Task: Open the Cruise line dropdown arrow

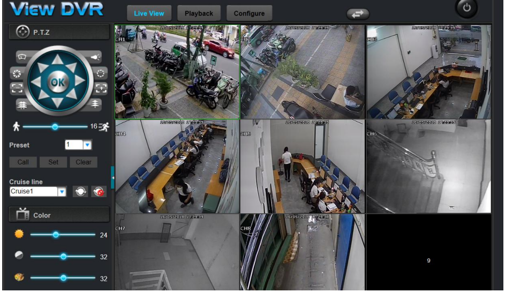Action: click(x=62, y=192)
